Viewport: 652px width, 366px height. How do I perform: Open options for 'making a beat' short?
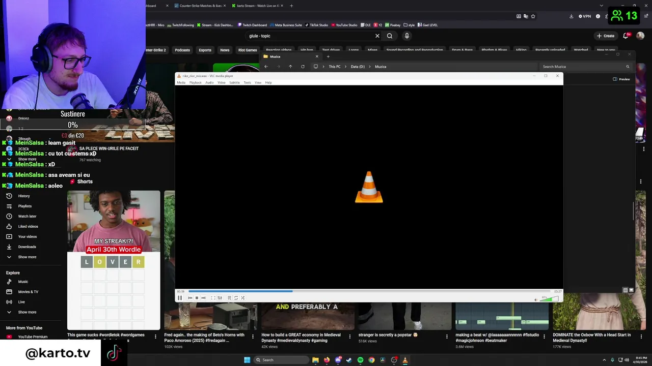coord(544,337)
